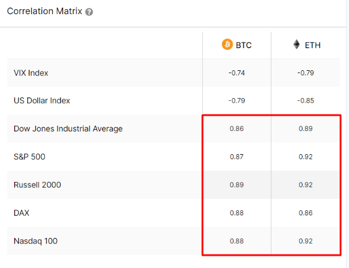The image size is (349, 268).
Task: Click VIX Index ETH value -0.79
Action: pos(305,73)
